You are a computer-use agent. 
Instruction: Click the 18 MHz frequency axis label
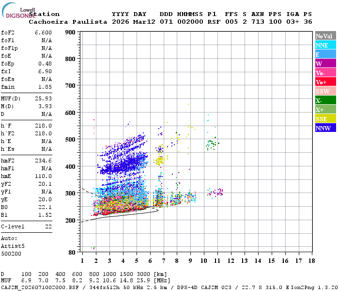coord(312,261)
